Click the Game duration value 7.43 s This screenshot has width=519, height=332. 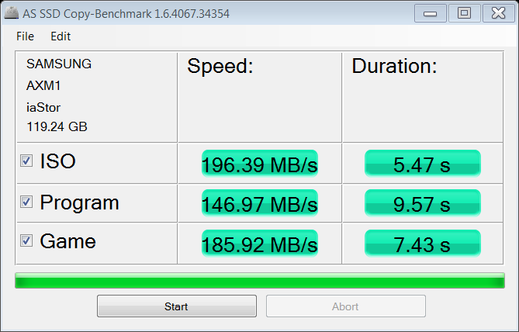click(x=423, y=244)
